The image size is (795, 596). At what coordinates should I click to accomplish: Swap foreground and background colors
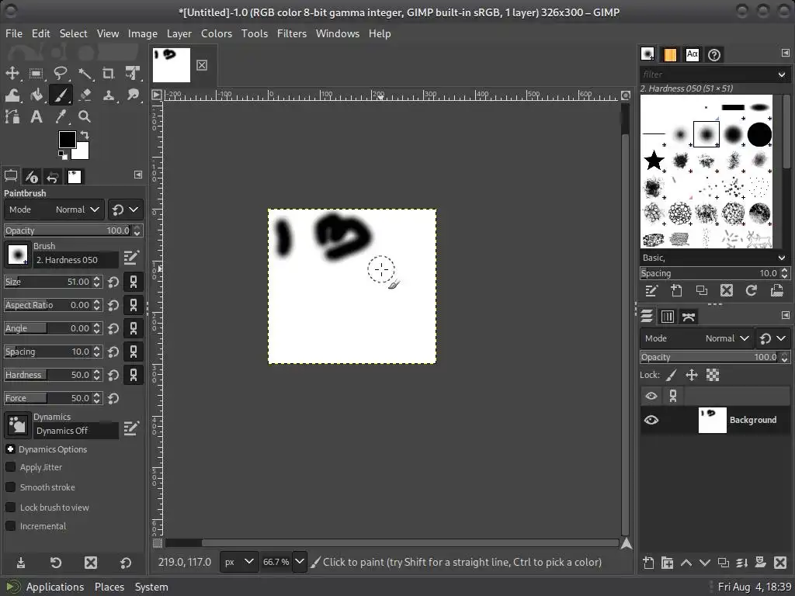[85, 135]
